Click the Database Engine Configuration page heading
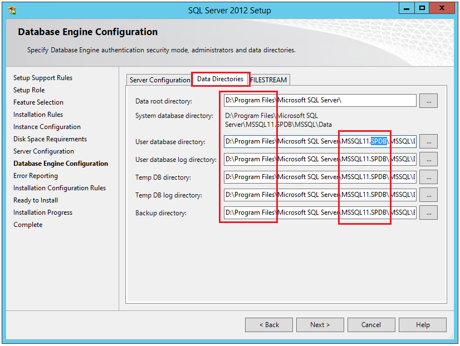 [x=88, y=32]
